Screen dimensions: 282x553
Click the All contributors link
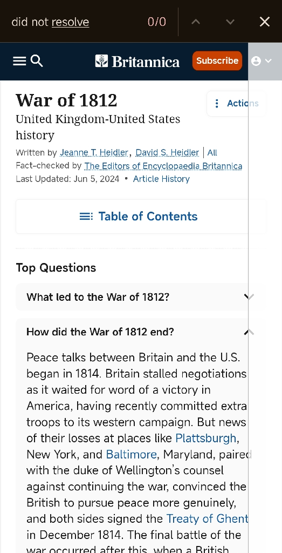tap(212, 153)
